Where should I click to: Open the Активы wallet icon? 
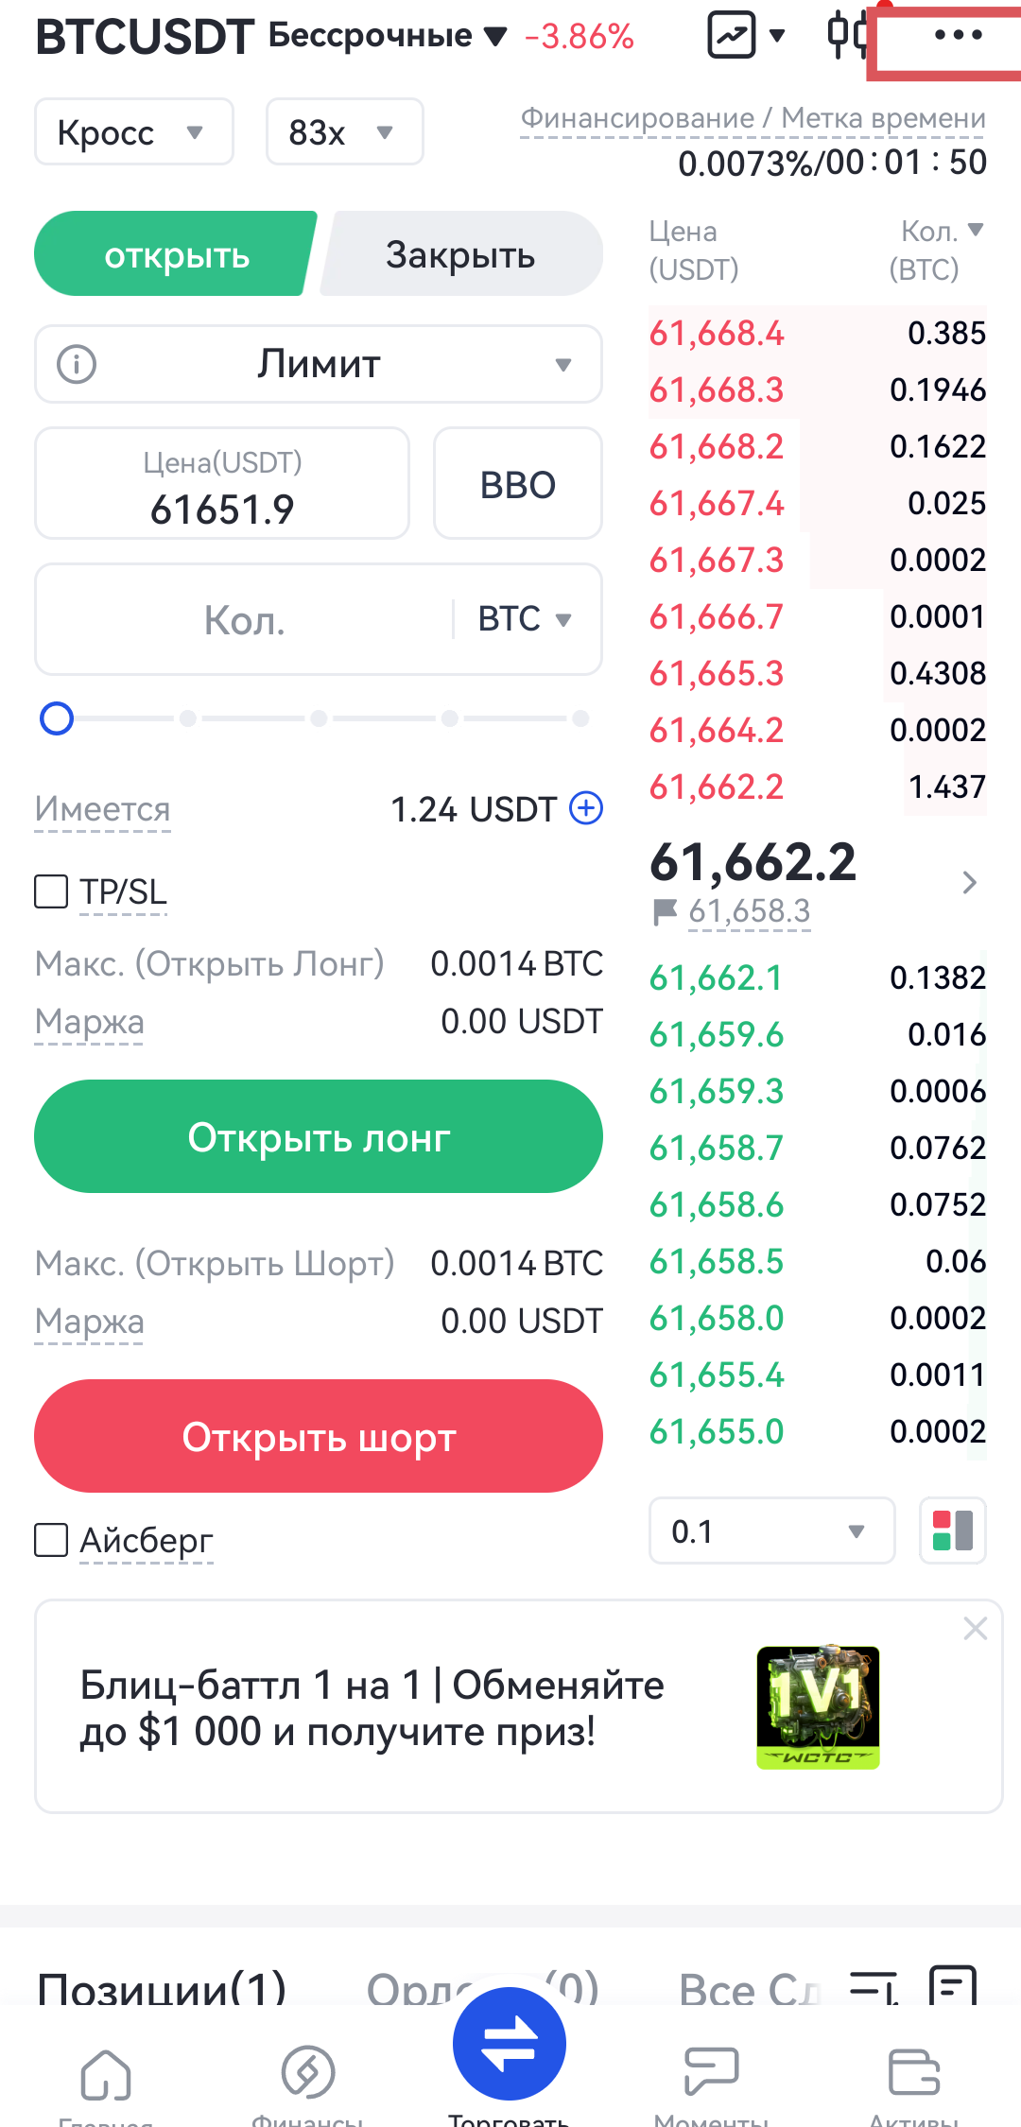point(914,2075)
